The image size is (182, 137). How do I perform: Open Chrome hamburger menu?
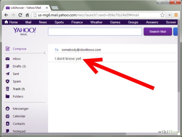point(176,15)
